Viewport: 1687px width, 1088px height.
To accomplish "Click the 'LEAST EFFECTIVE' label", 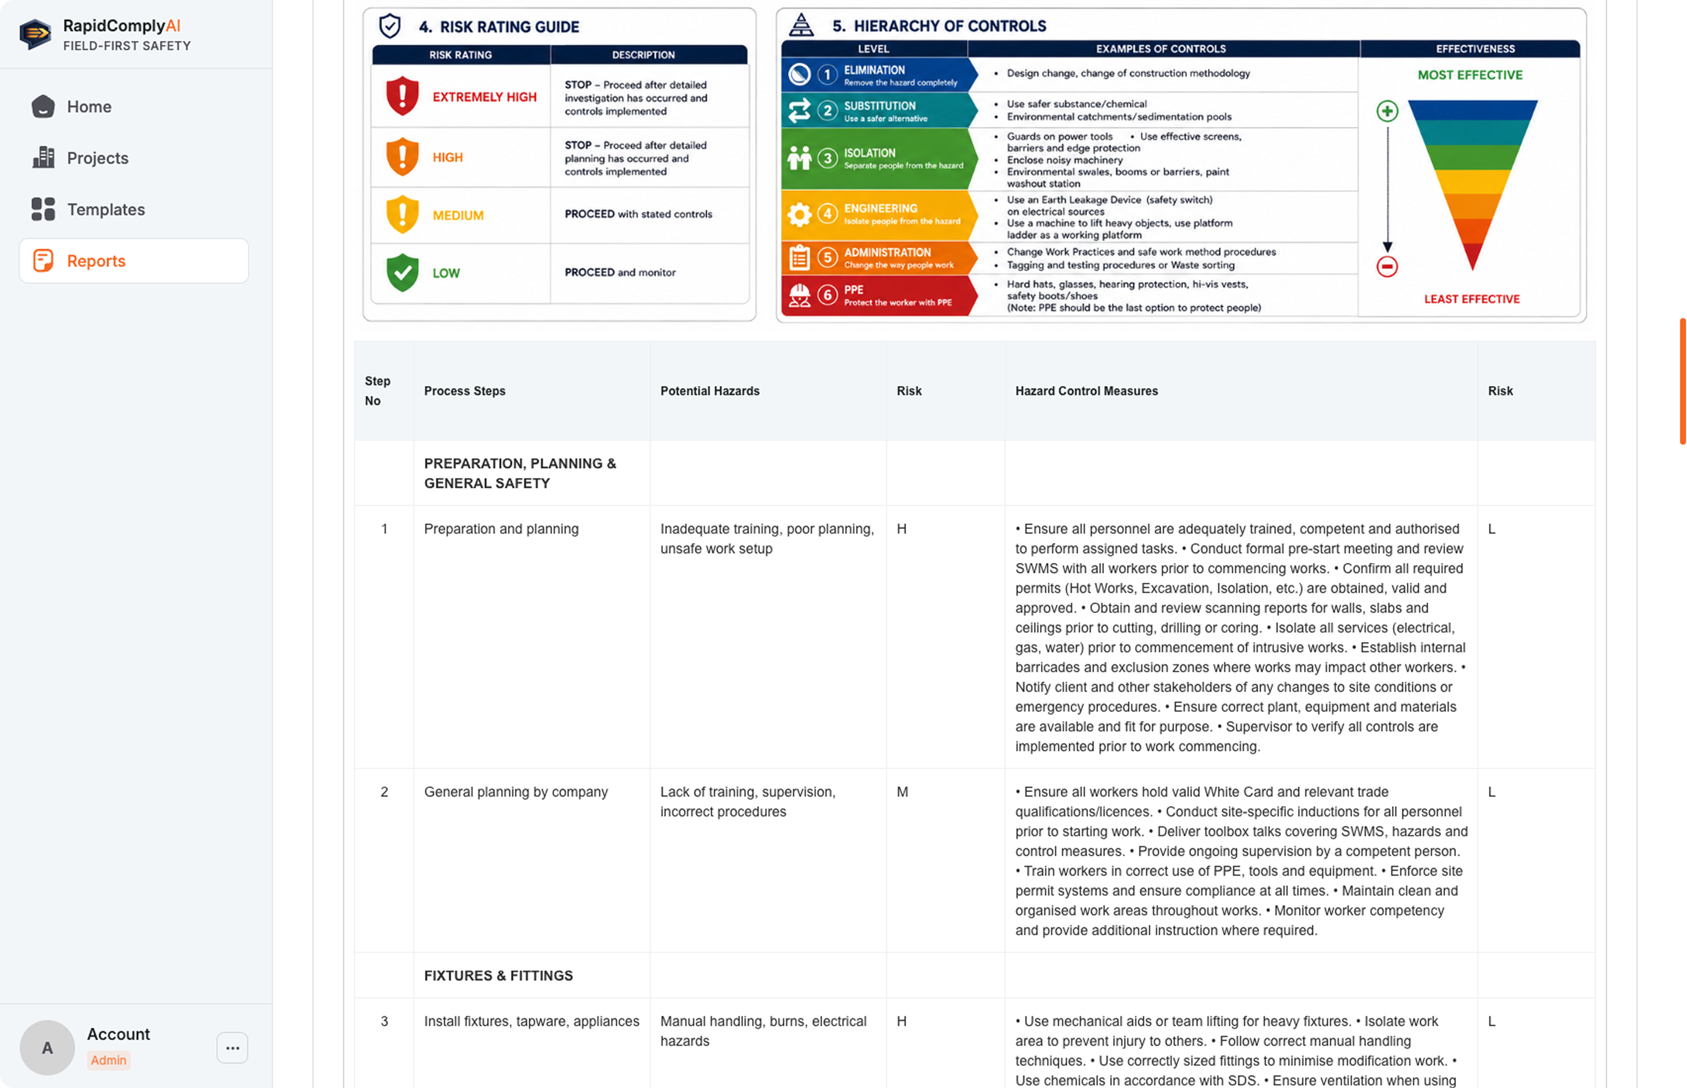I will pyautogui.click(x=1472, y=299).
